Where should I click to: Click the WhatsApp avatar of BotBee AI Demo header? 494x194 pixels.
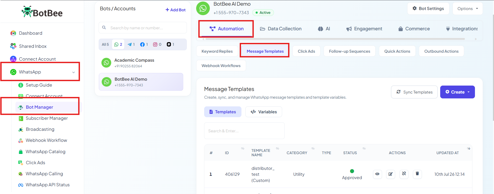coord(203,8)
